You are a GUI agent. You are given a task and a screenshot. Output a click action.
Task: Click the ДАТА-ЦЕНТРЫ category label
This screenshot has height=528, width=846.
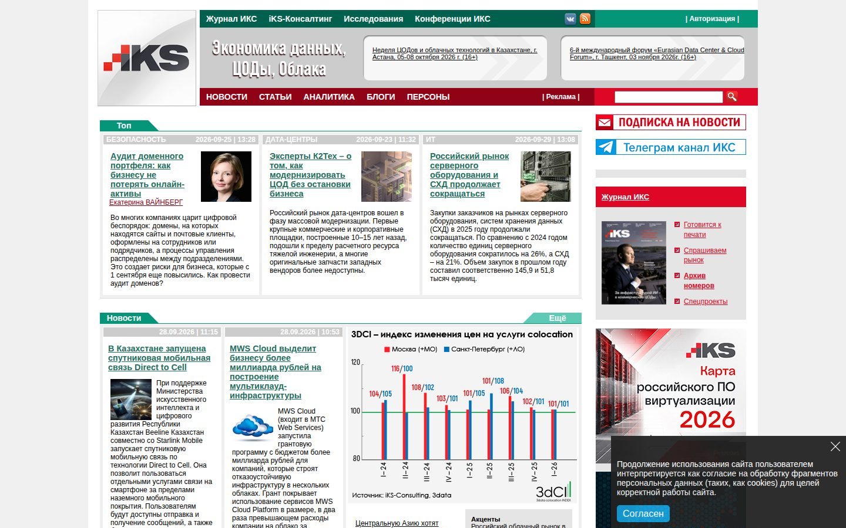point(291,140)
